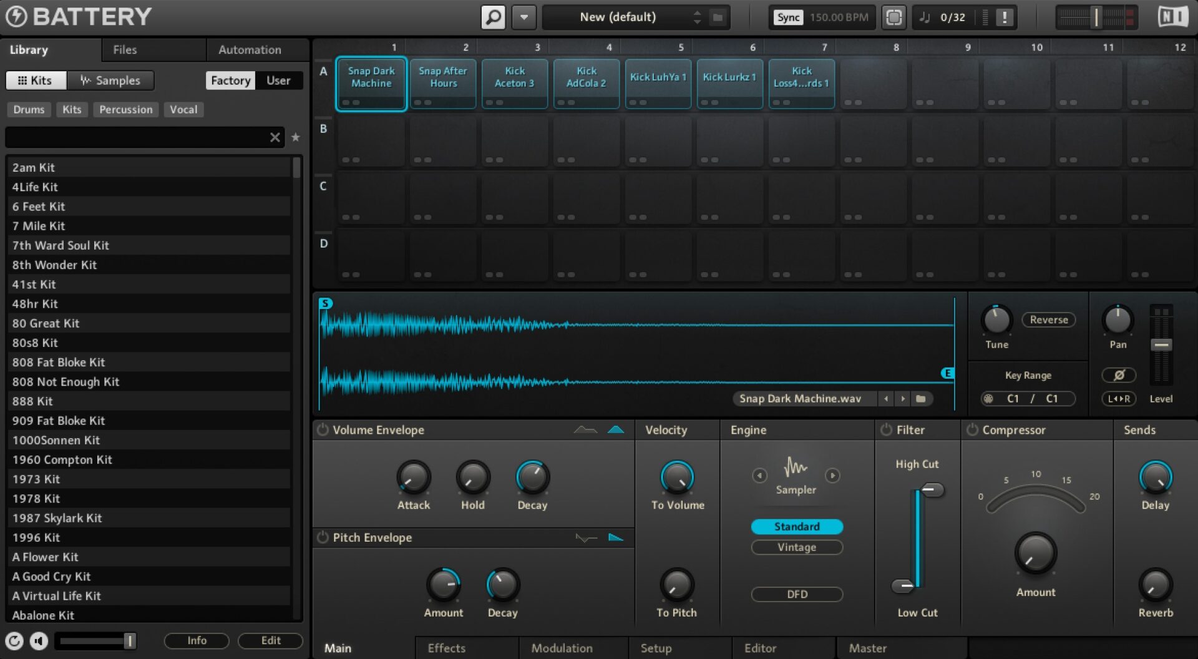This screenshot has width=1198, height=659.
Task: Click the NI logo in top right corner
Action: click(x=1172, y=17)
